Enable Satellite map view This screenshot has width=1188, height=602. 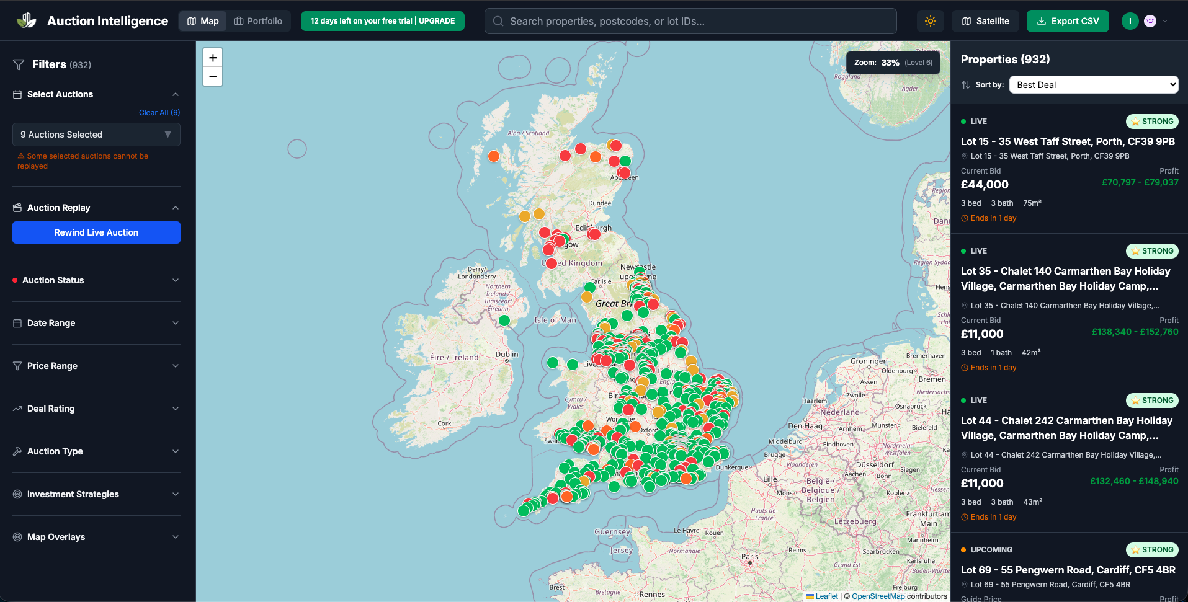(985, 20)
